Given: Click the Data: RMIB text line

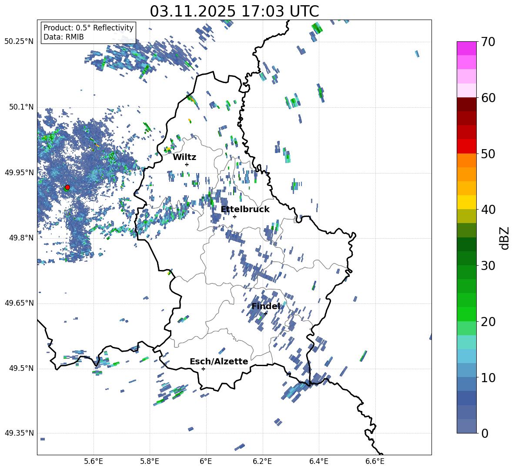Looking at the screenshot, I should click(x=64, y=37).
